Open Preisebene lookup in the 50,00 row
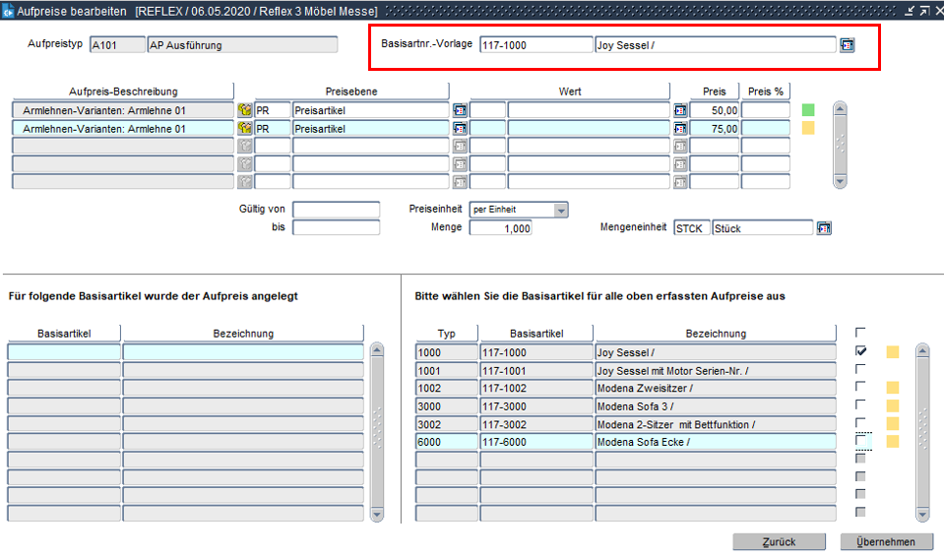The width and height of the screenshot is (944, 557). (x=459, y=110)
